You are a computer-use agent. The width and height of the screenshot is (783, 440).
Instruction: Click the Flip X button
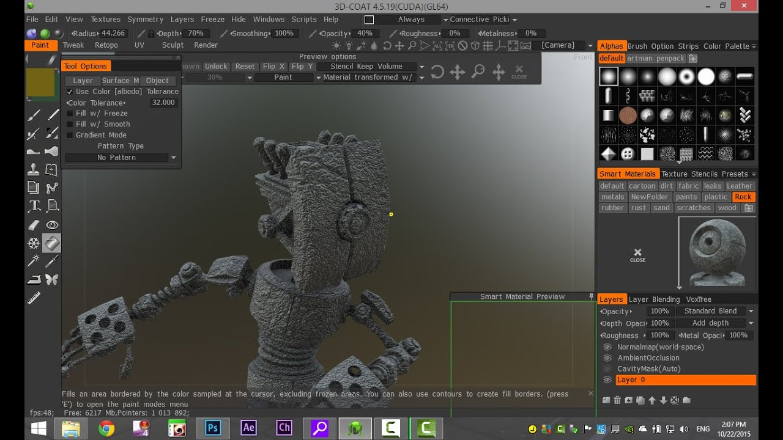273,67
